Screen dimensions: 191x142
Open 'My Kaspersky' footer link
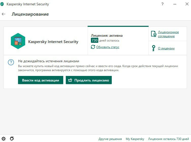tap(135, 139)
